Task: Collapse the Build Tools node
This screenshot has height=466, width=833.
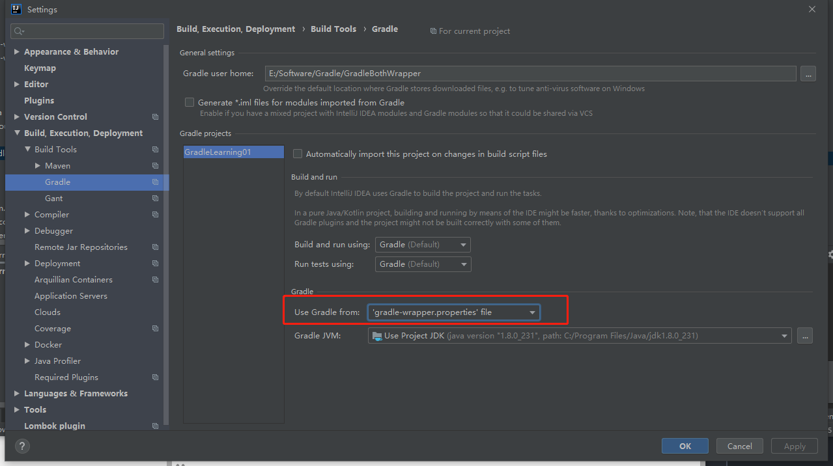Action: (27, 150)
